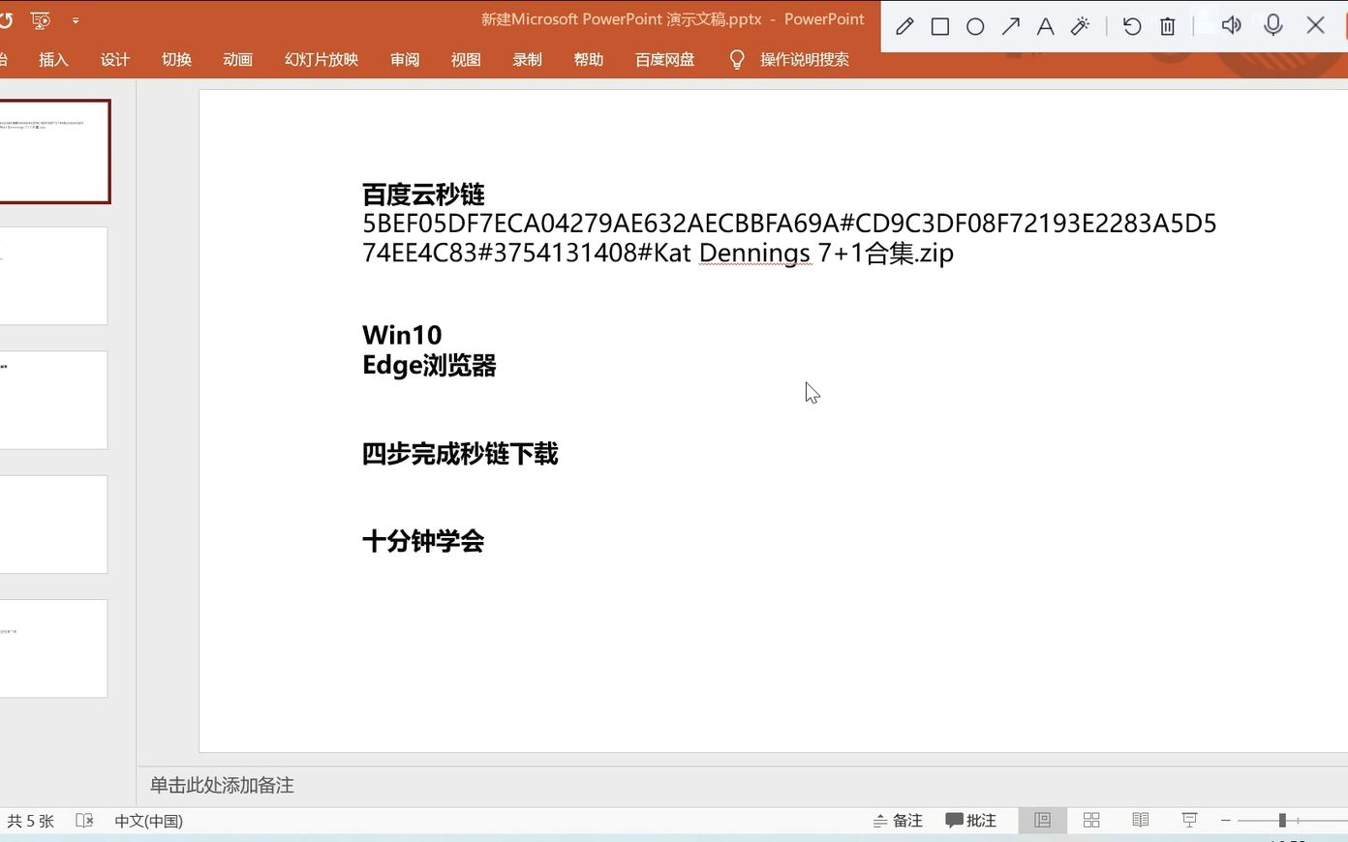Click the 操作说明搜索 search box
1348x842 pixels.
tap(805, 60)
